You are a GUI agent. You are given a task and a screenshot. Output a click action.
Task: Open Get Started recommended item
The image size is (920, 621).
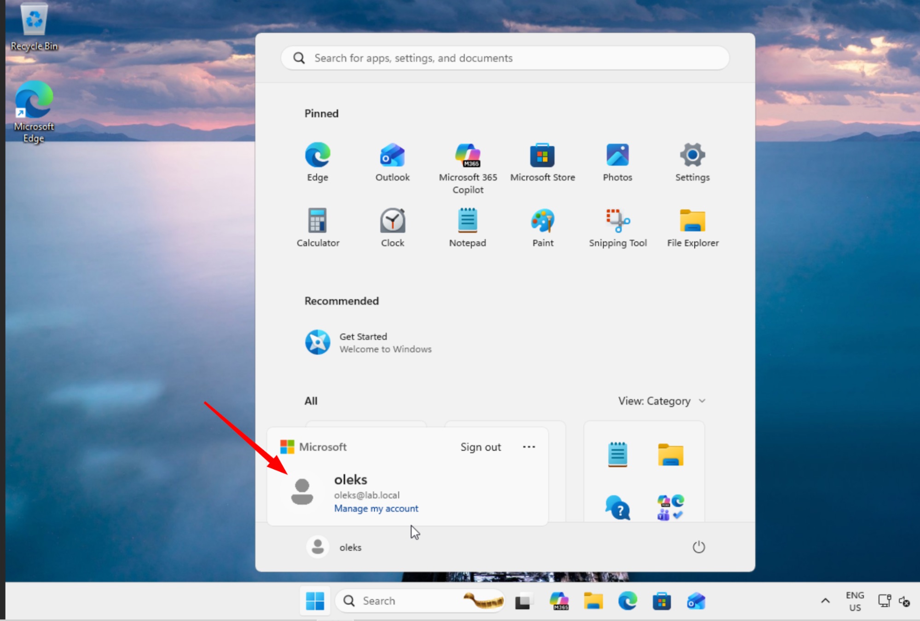pyautogui.click(x=368, y=343)
